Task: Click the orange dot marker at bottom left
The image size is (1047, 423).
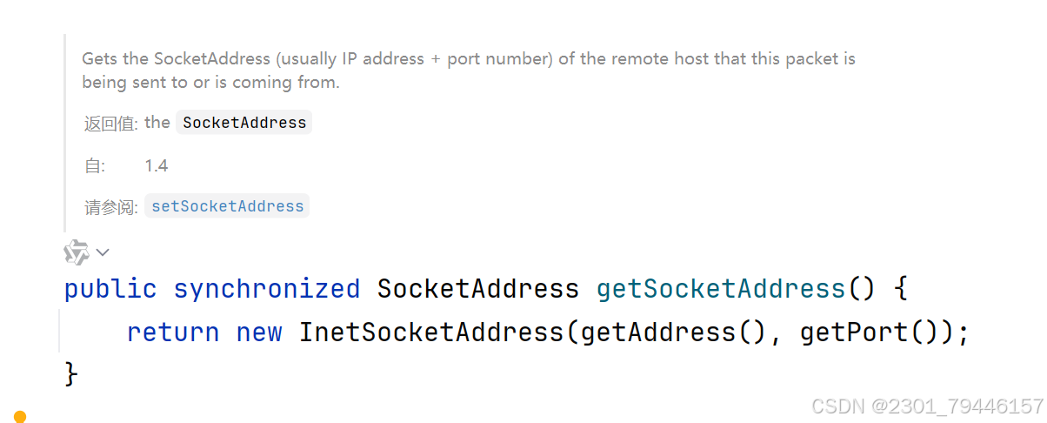Action: [20, 417]
